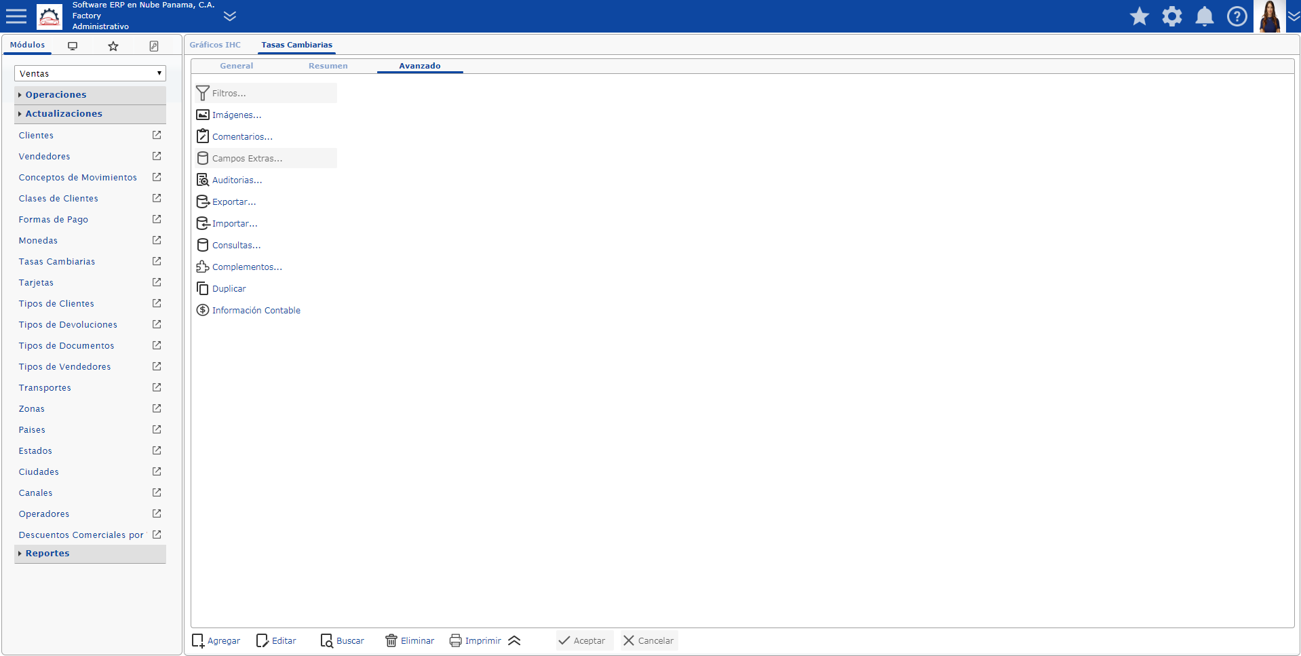The image size is (1301, 656).
Task: Click Editar button
Action: coord(276,640)
